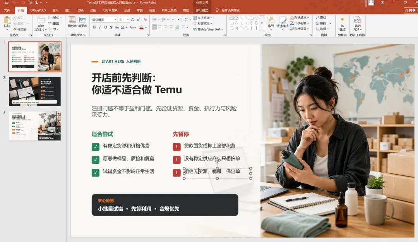Screen dimensions: 418x242
Task: Align text left in the paragraph group
Action: 154,27
